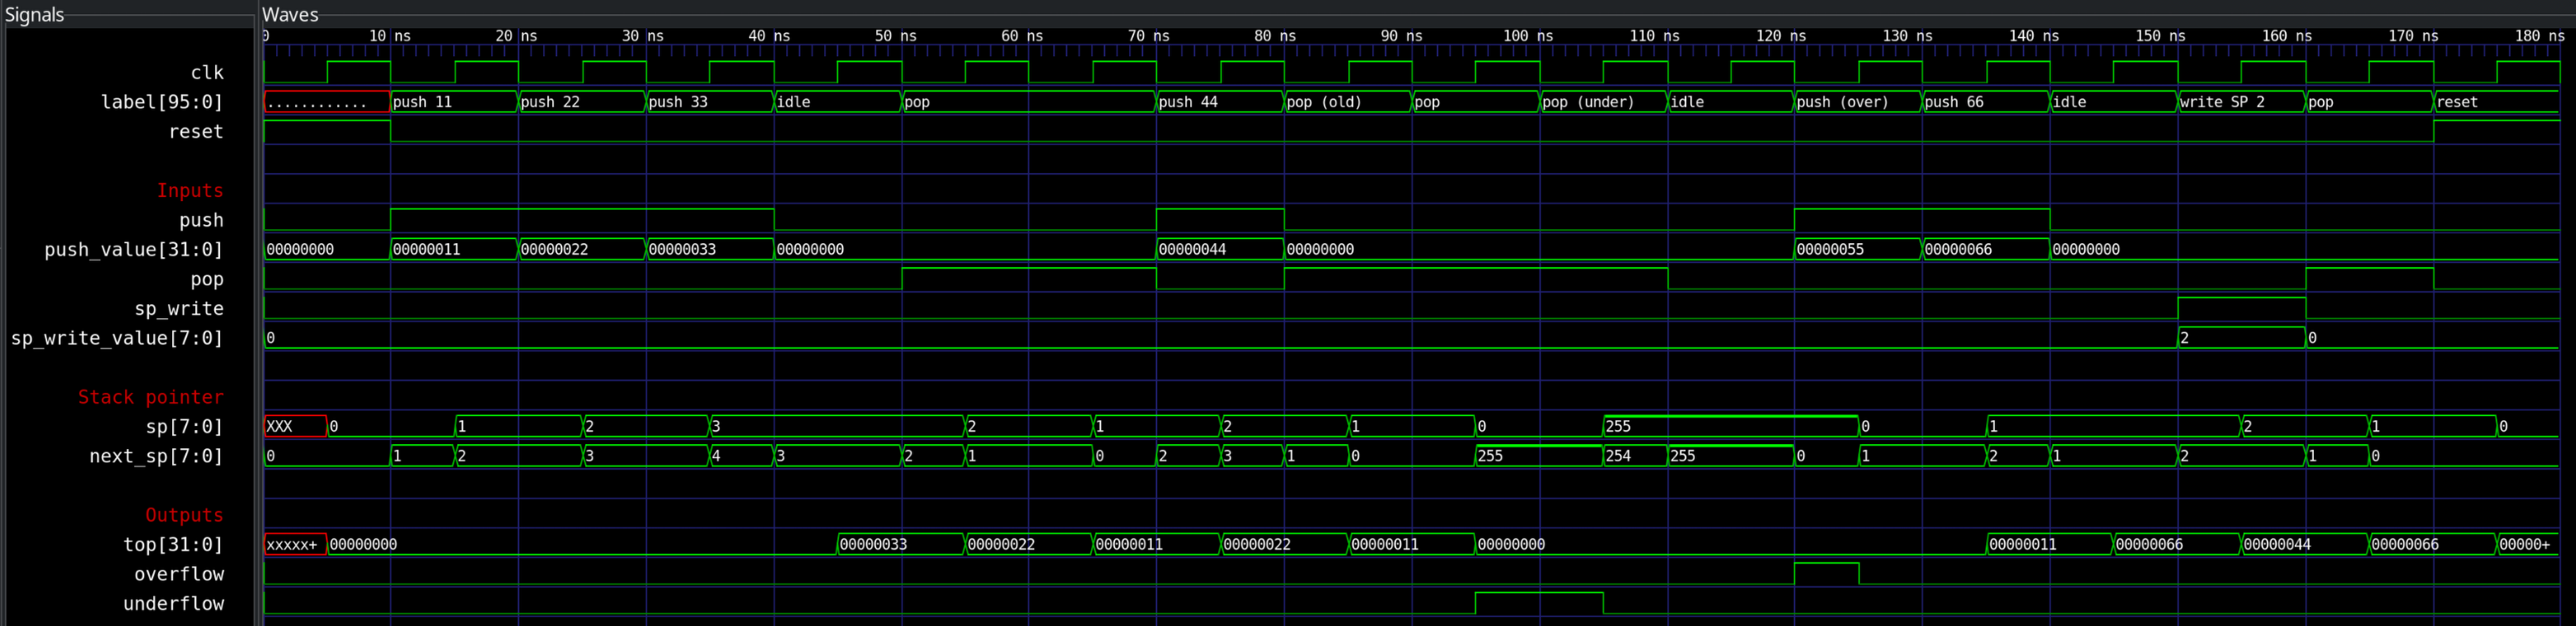
Task: Select the sp_write signal name
Action: pyautogui.click(x=179, y=308)
